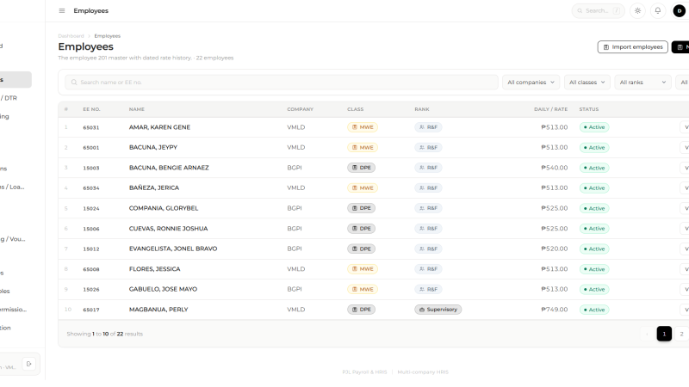Image resolution: width=689 pixels, height=387 pixels.
Task: Click the Supervisory rank badge for MAGBANUA, PERLY
Action: coord(438,310)
